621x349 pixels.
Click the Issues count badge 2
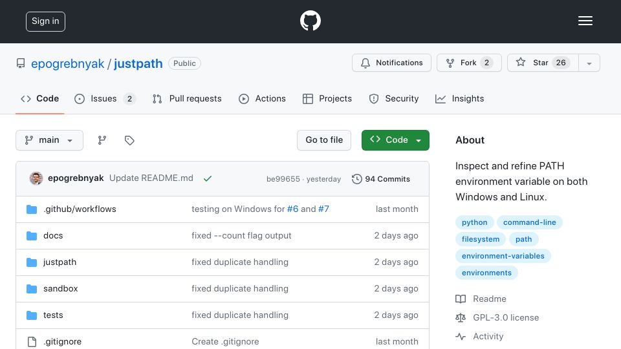pos(129,98)
